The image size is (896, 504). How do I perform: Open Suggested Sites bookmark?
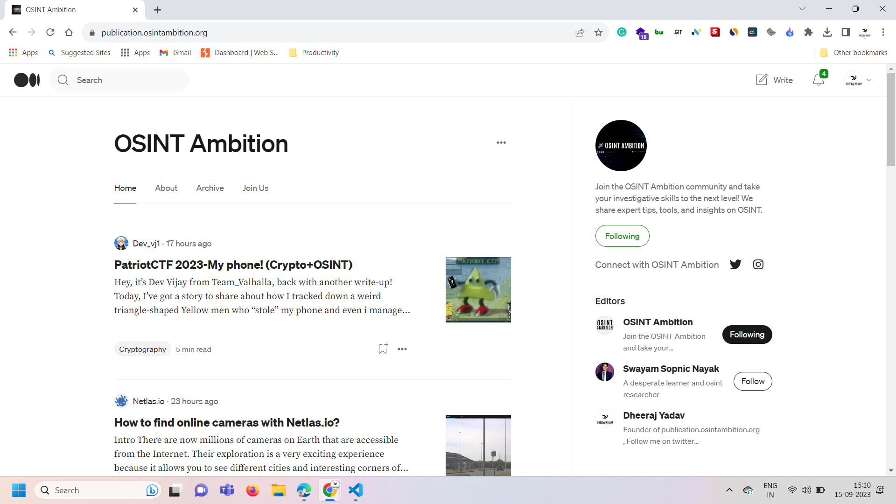[79, 53]
